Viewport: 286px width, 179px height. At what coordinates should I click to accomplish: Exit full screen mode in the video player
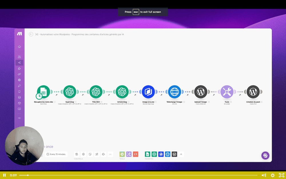(281, 175)
